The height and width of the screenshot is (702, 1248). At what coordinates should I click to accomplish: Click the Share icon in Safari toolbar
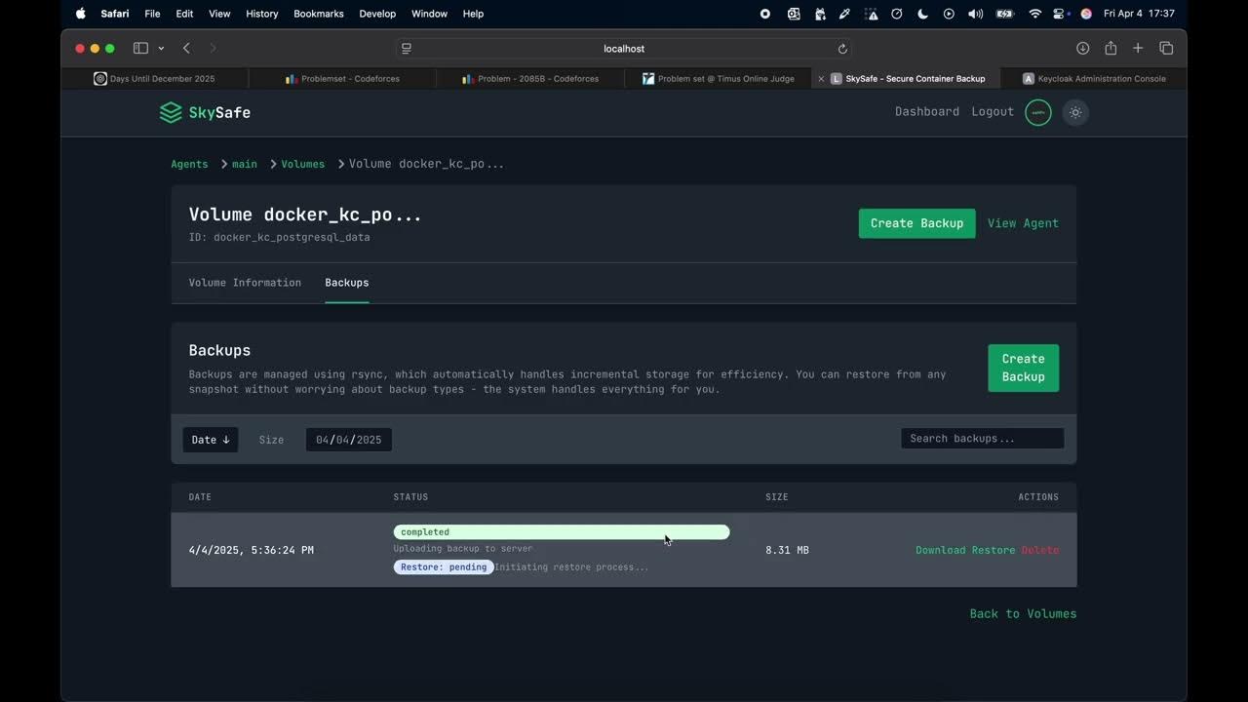coord(1110,48)
